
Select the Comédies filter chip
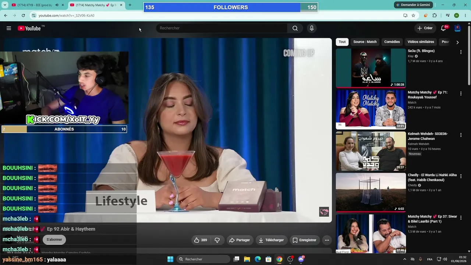(392, 42)
